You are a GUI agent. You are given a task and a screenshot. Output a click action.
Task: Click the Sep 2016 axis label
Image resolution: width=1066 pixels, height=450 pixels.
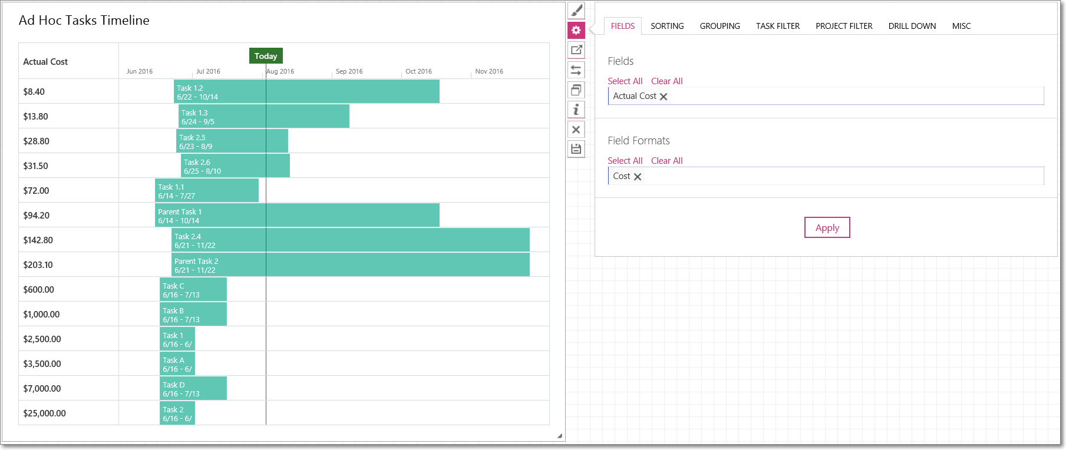[x=349, y=71]
